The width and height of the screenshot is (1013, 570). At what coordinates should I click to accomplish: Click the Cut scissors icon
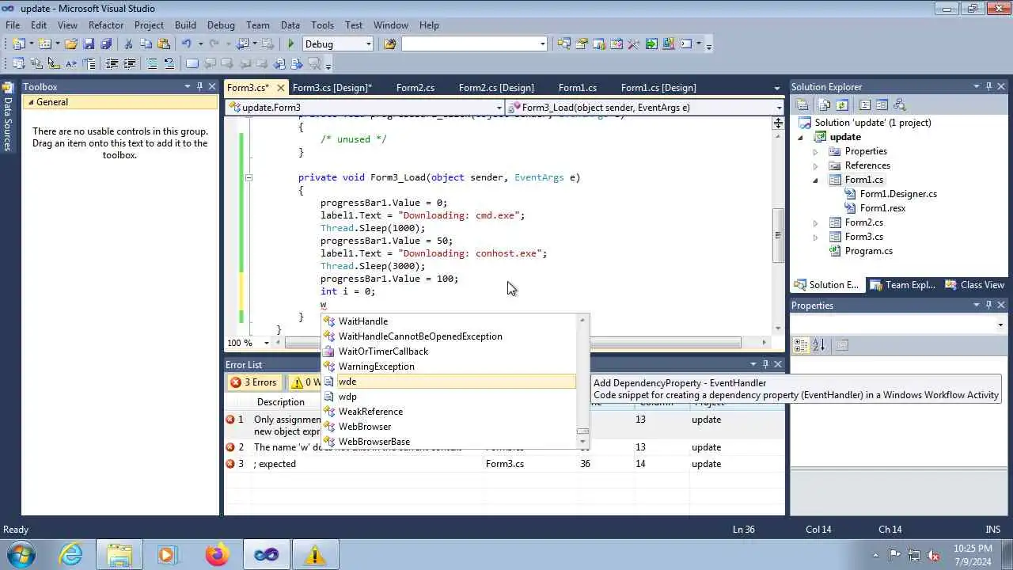129,44
